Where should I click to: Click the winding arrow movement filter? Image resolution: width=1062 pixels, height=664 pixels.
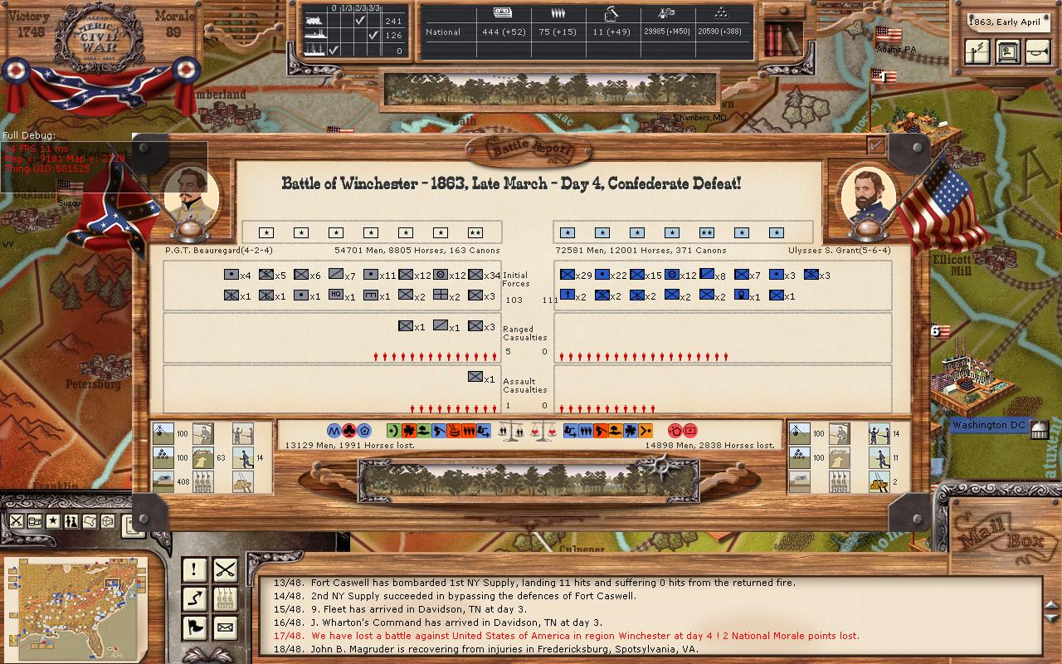[x=194, y=598]
